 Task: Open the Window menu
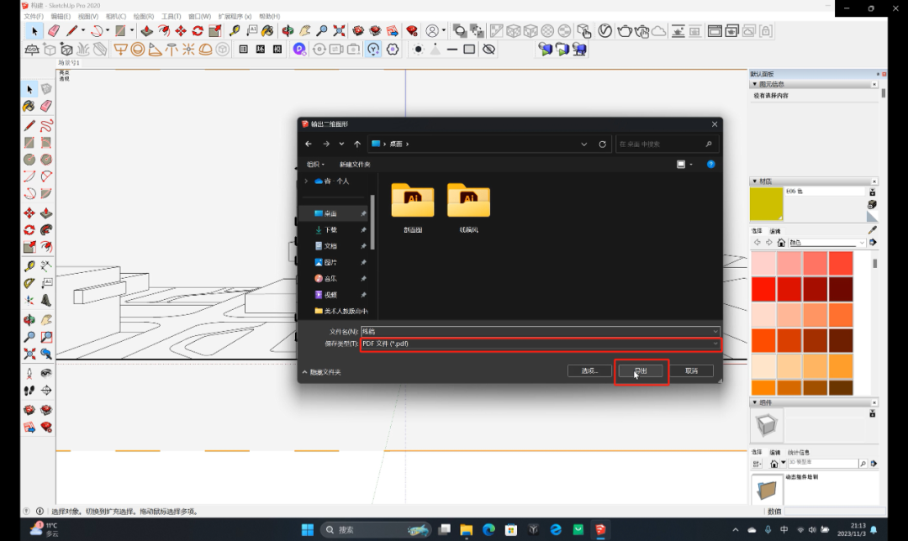point(199,16)
